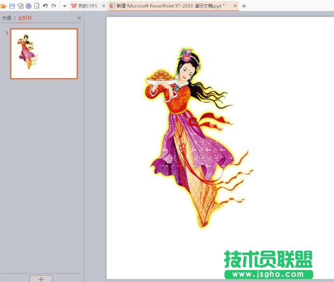Expand the quick access toolbar dropdown arrow
Screen dimensions: 334x282
65,6
